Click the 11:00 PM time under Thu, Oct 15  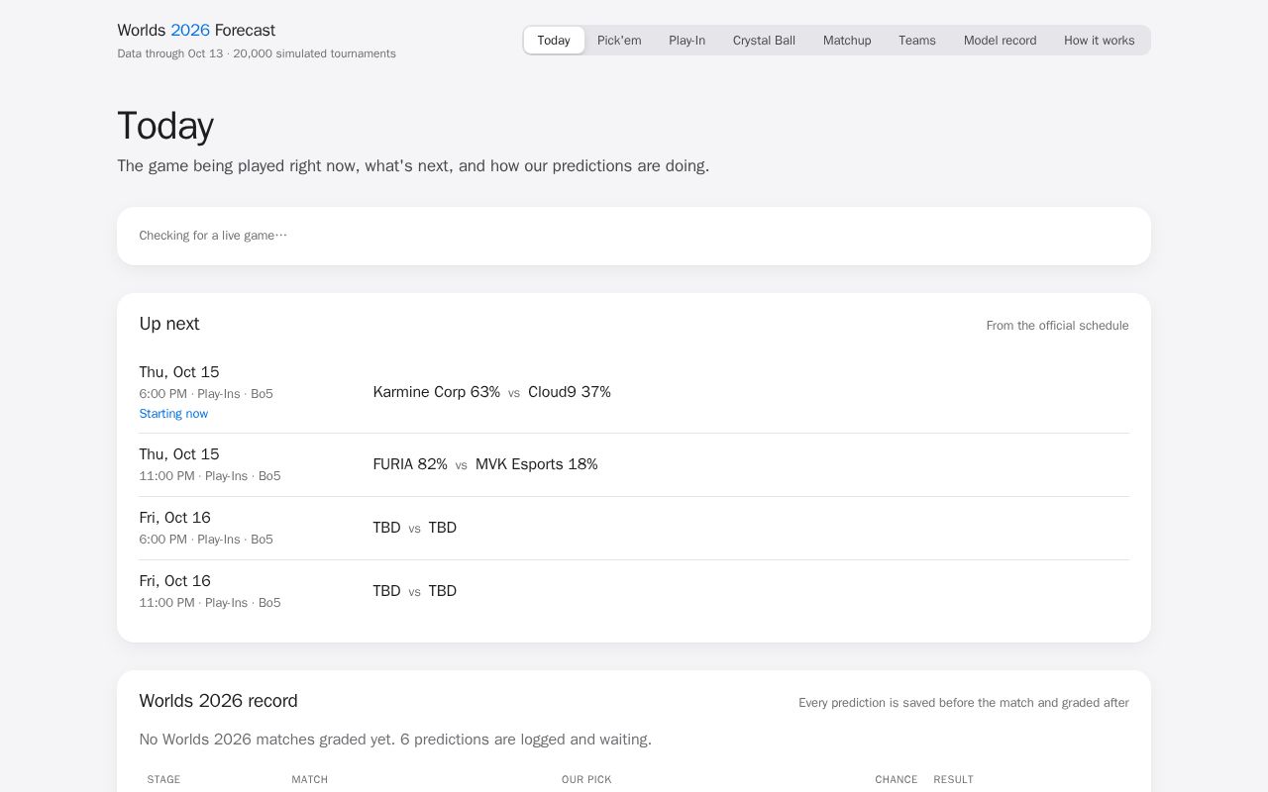coord(166,476)
